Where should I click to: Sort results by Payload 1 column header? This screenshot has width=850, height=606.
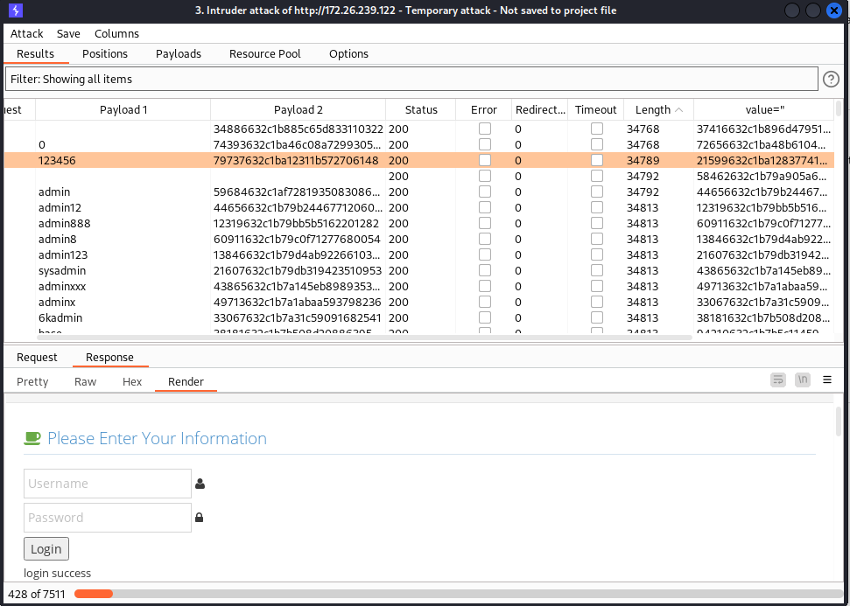coord(123,110)
